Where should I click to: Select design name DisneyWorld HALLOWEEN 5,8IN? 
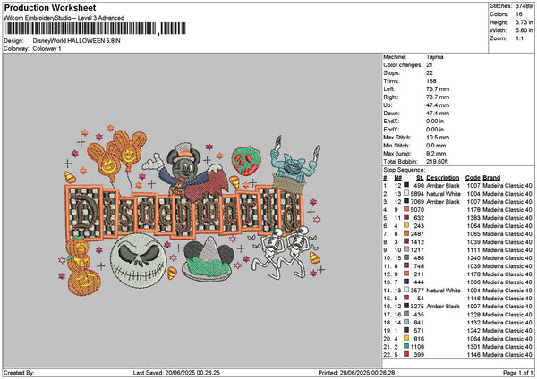(77, 41)
